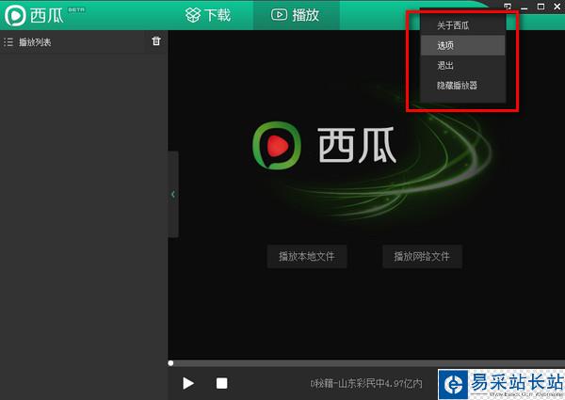
Task: Click the playback progress slider handle
Action: tap(170, 363)
